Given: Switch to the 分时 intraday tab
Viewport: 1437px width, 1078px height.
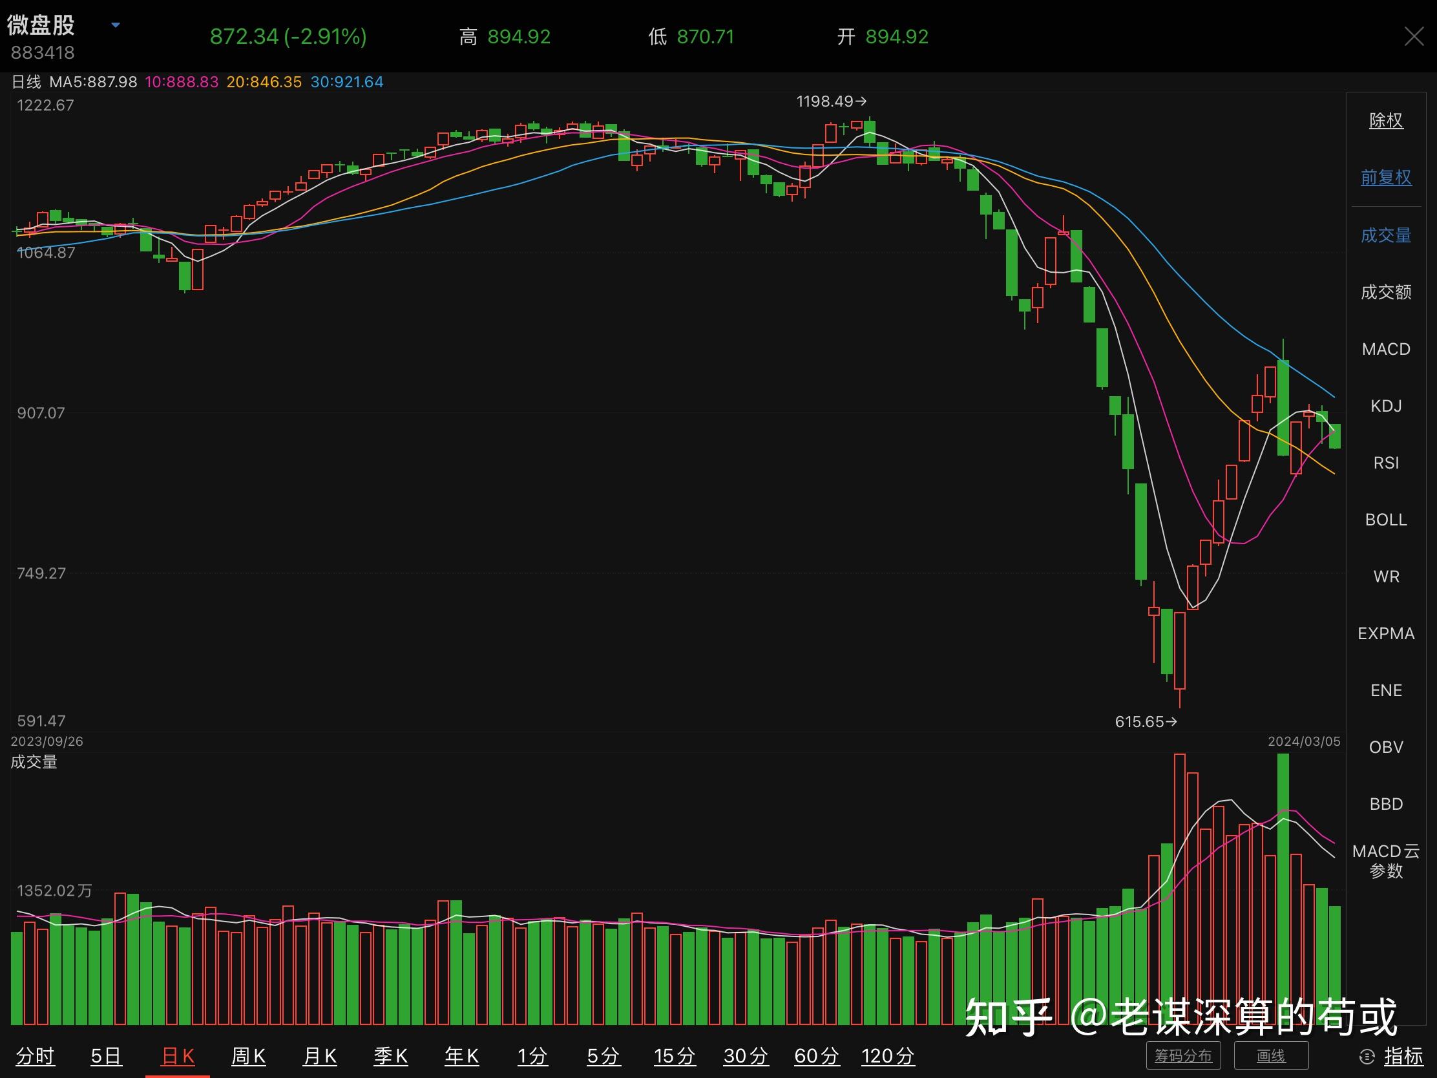Looking at the screenshot, I should coord(35,1056).
